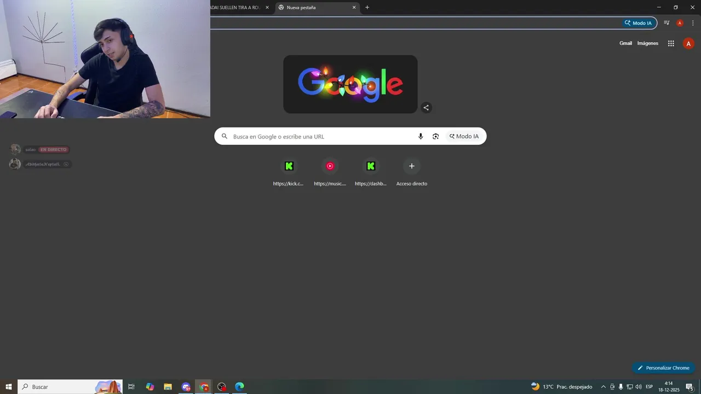The height and width of the screenshot is (394, 701).
Task: Open the media controls toolbar icon
Action: tap(666, 23)
